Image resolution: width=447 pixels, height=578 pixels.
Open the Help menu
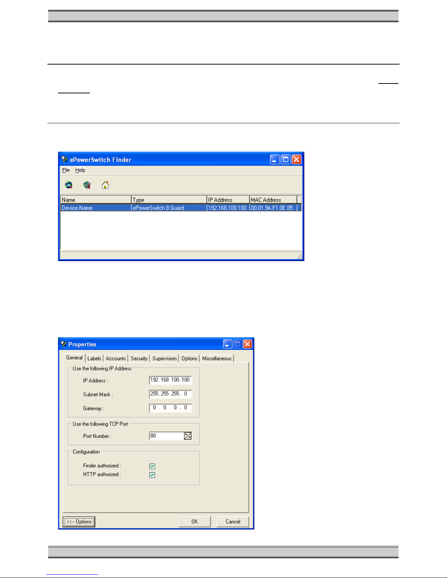tap(80, 170)
